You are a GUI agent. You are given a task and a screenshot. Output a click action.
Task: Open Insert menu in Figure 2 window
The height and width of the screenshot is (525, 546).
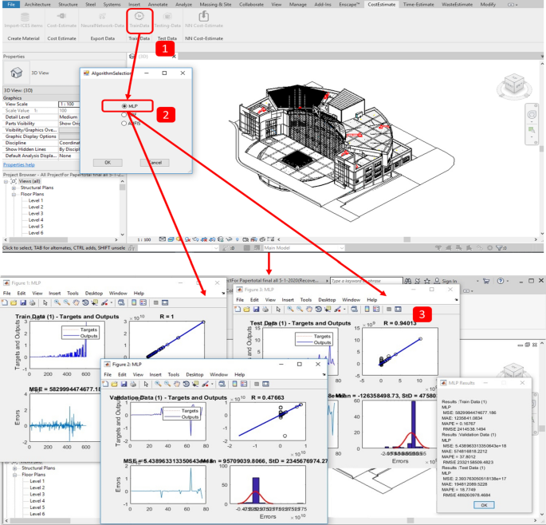click(x=155, y=374)
